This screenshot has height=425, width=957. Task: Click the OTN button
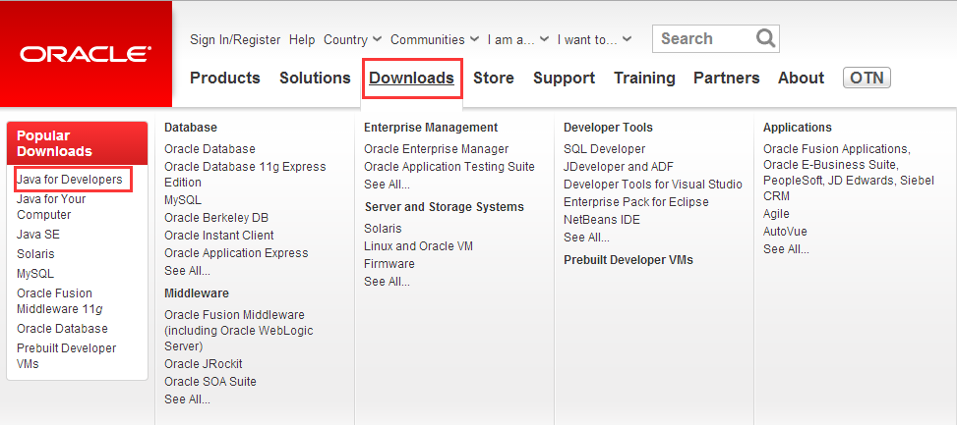click(867, 78)
